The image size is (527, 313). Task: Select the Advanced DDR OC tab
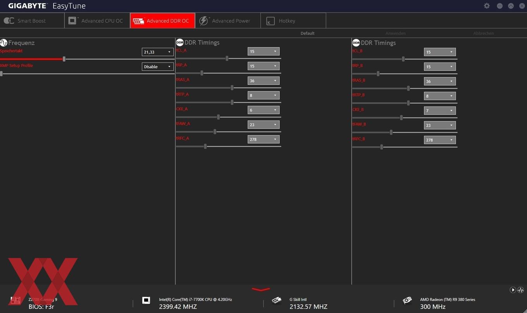tap(162, 21)
